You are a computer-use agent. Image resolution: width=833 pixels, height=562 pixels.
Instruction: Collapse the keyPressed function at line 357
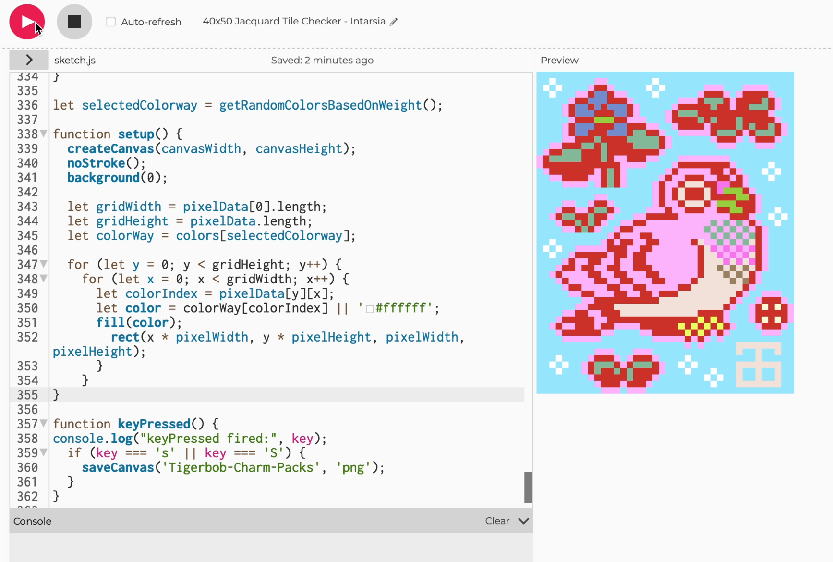click(x=44, y=423)
